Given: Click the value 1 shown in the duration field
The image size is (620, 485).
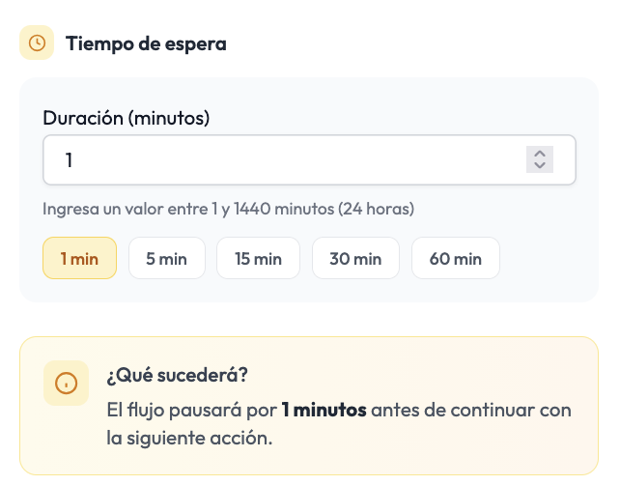Looking at the screenshot, I should click(69, 160).
